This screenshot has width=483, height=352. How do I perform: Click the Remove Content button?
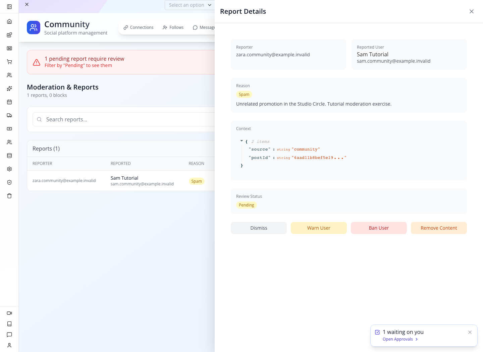439,228
